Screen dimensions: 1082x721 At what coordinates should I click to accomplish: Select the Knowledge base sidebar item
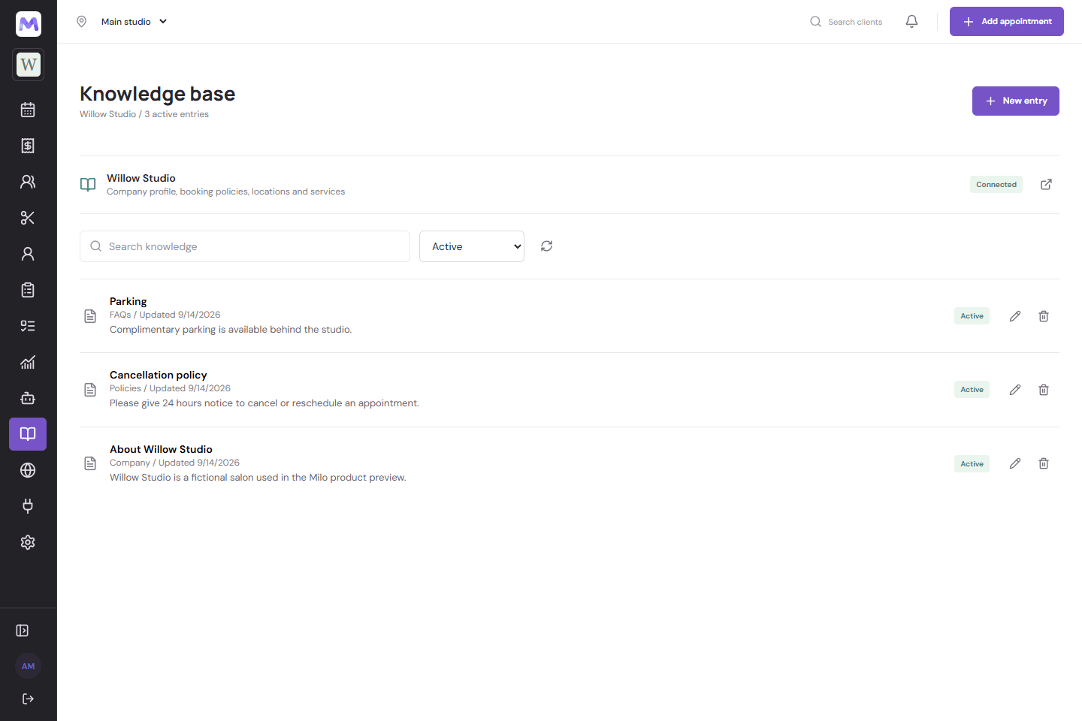pyautogui.click(x=28, y=434)
